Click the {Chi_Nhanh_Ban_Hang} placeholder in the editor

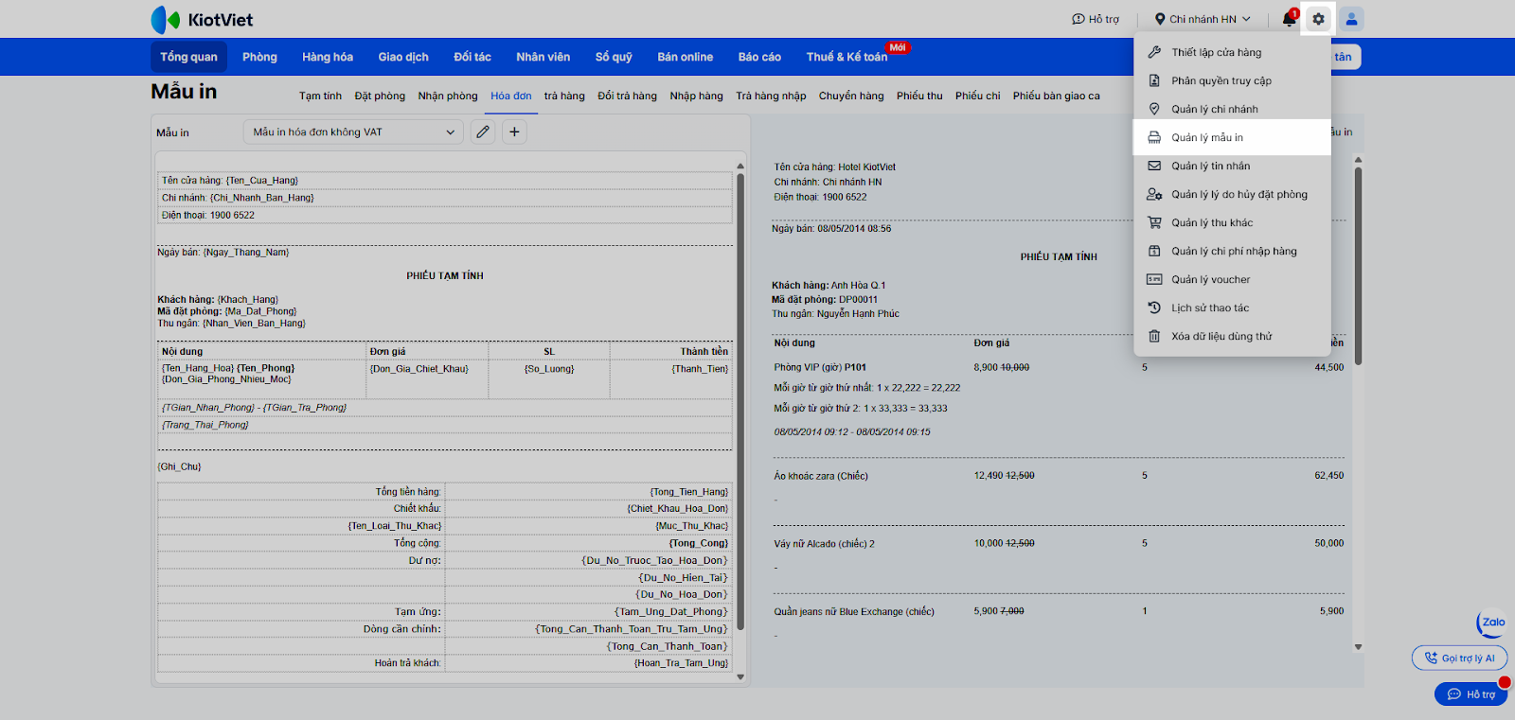(x=261, y=198)
